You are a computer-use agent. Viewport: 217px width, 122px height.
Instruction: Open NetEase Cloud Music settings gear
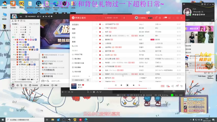click(160, 18)
